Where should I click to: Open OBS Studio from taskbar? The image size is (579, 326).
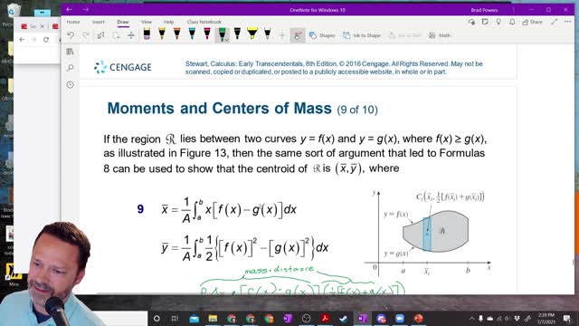coord(306,318)
